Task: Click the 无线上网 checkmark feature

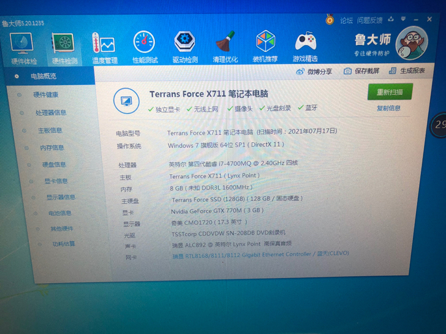Action: coord(202,109)
